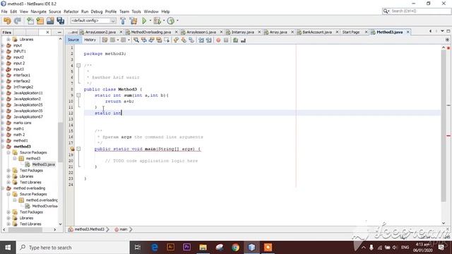Collapse the sum method code fold

click(x=78, y=95)
